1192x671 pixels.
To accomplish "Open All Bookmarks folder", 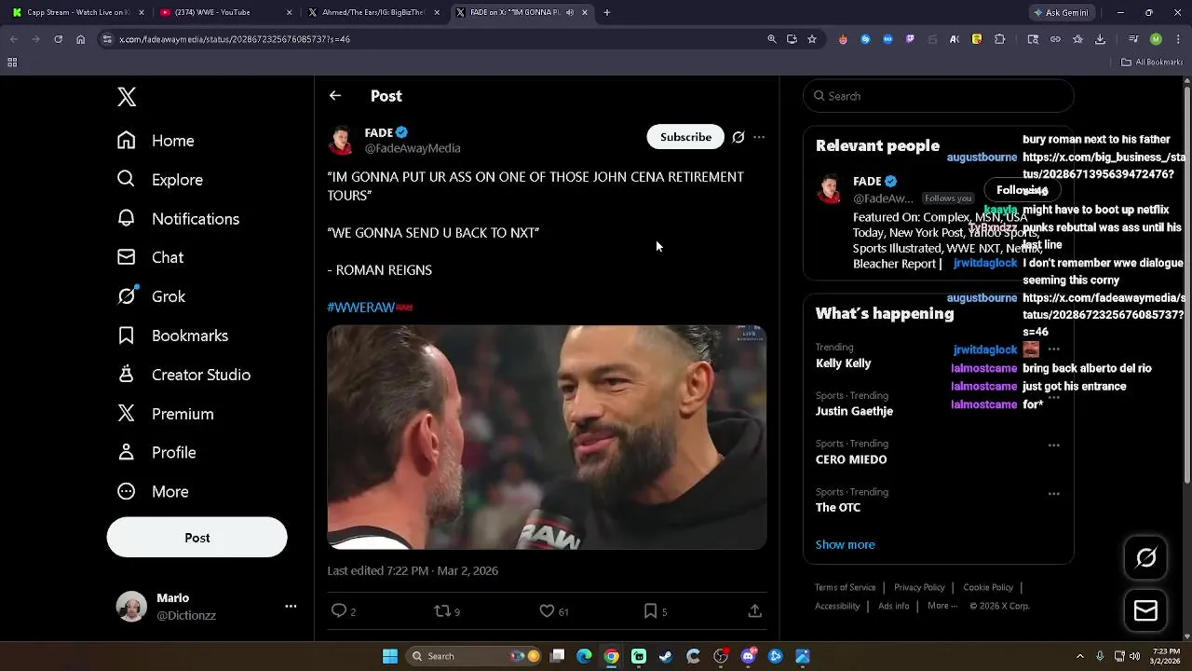I will click(1152, 62).
